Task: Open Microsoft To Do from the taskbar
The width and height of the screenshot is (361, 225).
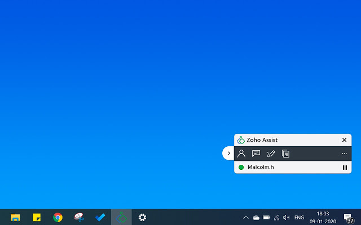Action: tap(100, 217)
